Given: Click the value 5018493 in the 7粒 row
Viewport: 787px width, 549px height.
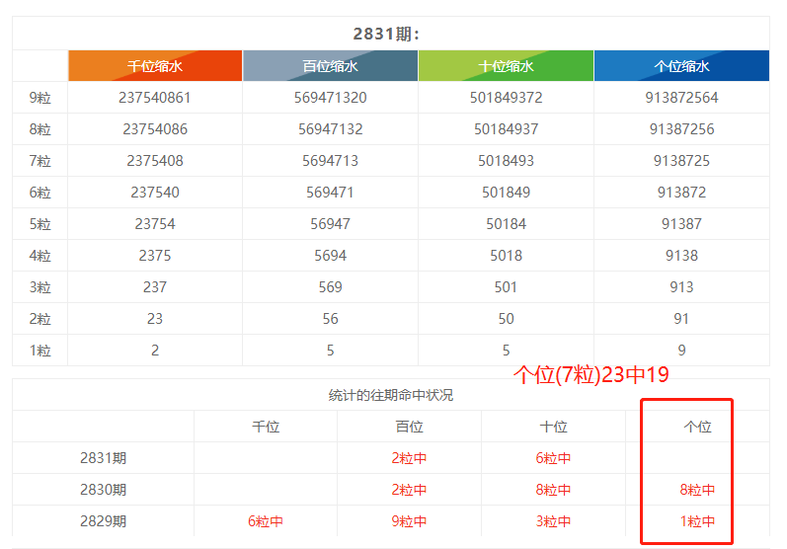Looking at the screenshot, I should 506,161.
